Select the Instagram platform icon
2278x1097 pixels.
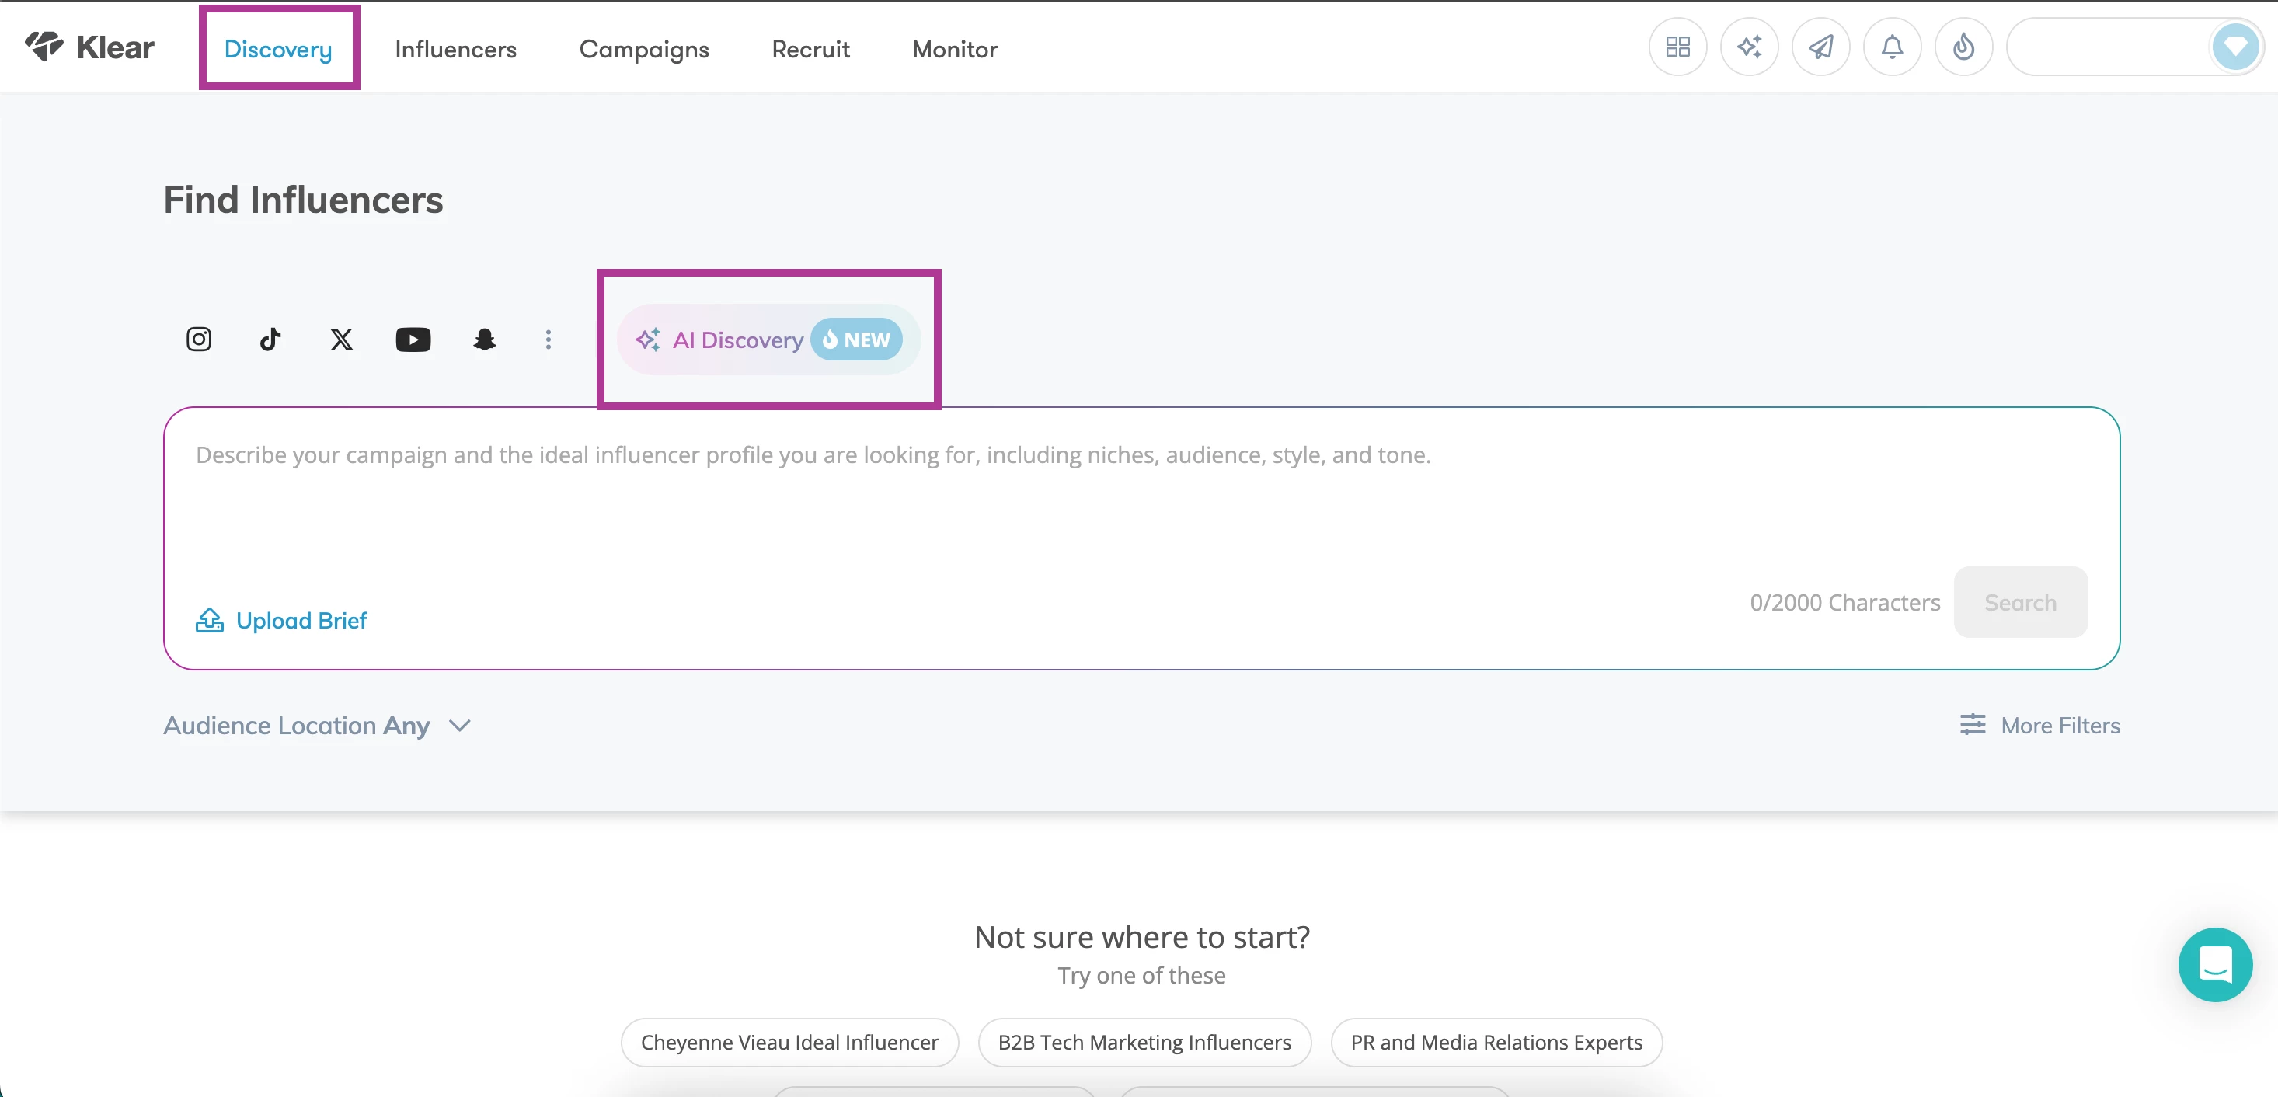199,340
